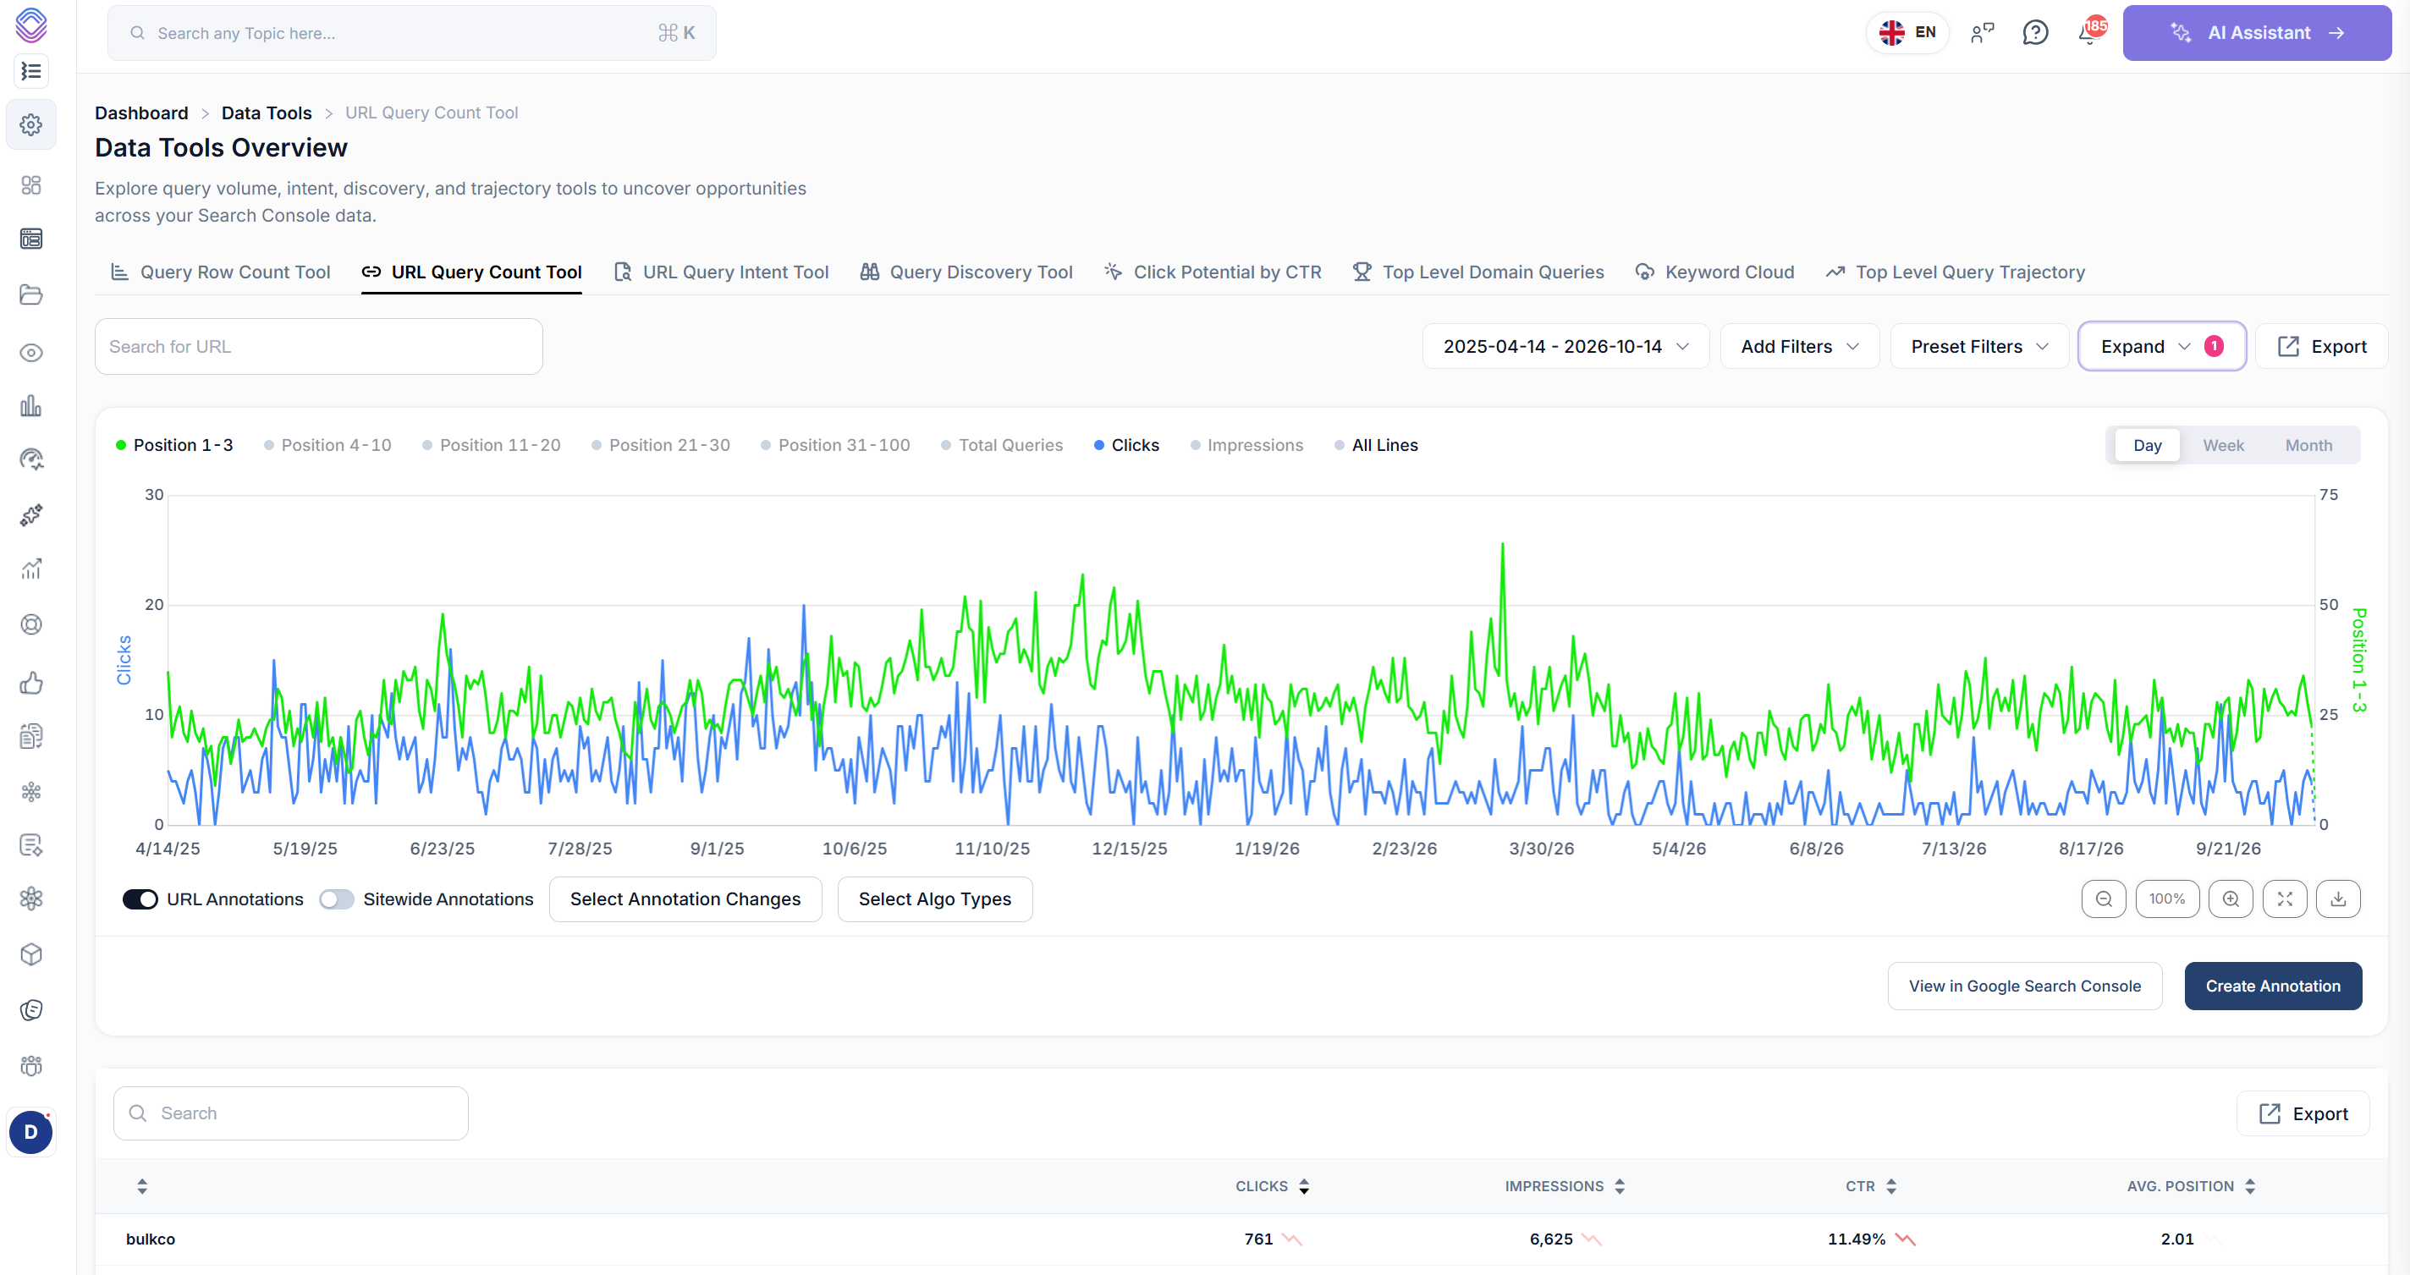Open the date range dropdown 2025-04-14 - 2026-10-14
Viewport: 2410px width, 1275px height.
click(x=1565, y=346)
